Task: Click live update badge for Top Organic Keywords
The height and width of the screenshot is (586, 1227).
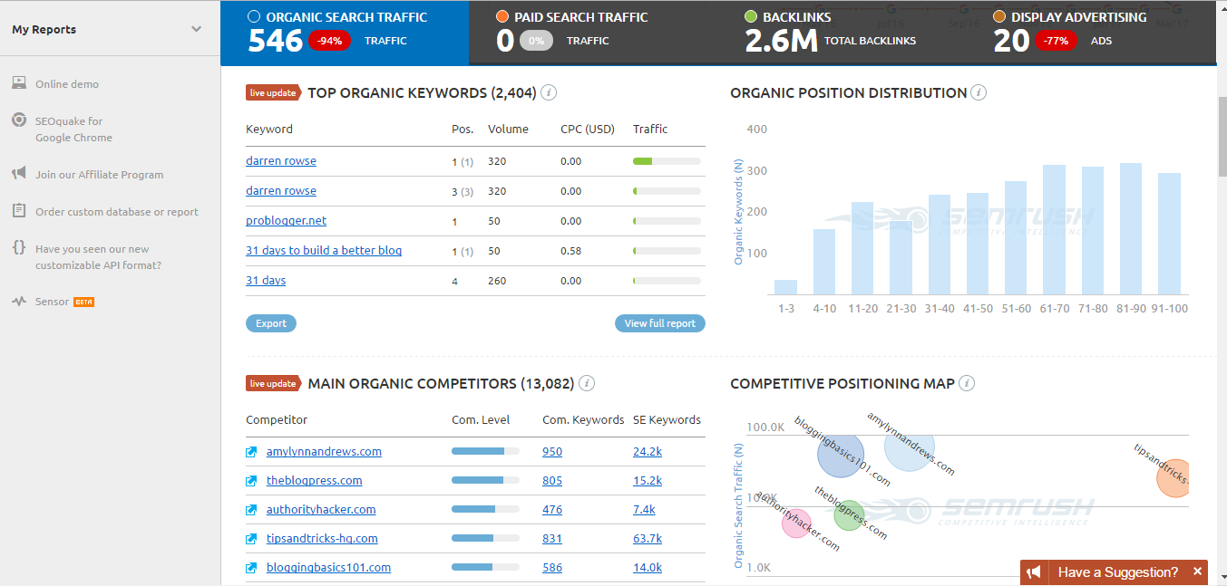Action: [273, 92]
